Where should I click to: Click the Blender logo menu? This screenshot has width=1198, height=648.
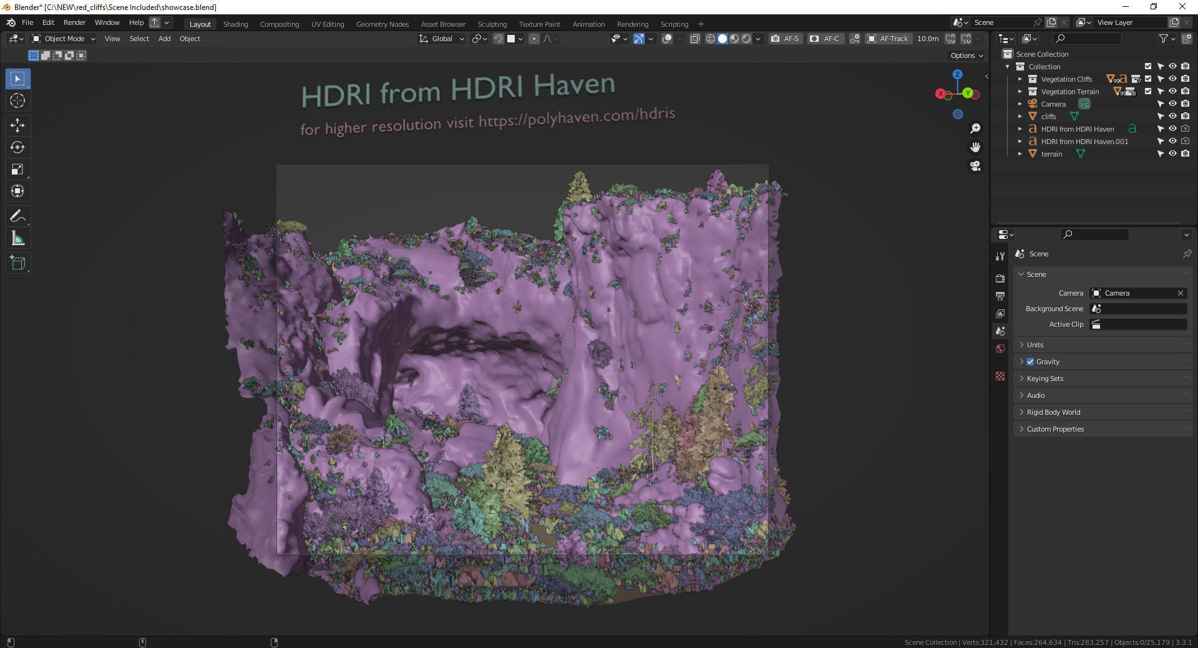pos(11,22)
